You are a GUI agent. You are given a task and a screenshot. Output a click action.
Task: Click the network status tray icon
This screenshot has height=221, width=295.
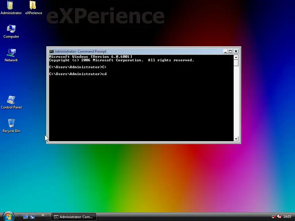(274, 216)
